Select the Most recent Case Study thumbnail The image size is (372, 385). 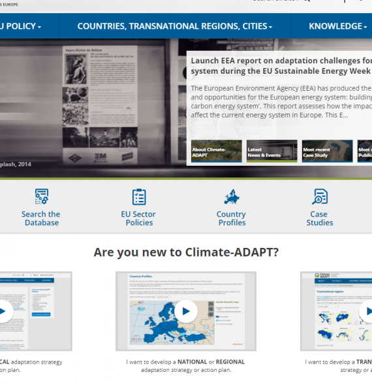pos(328,151)
